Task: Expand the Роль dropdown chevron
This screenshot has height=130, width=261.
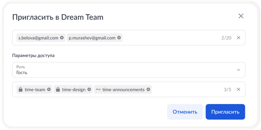Action: pos(239,70)
